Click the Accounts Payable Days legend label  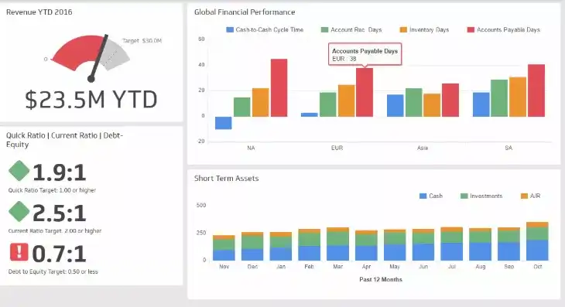(x=508, y=30)
